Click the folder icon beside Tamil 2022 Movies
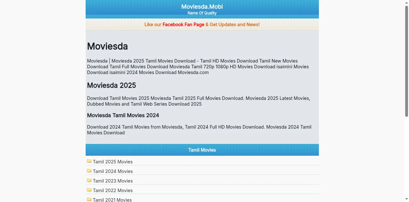 (x=89, y=190)
